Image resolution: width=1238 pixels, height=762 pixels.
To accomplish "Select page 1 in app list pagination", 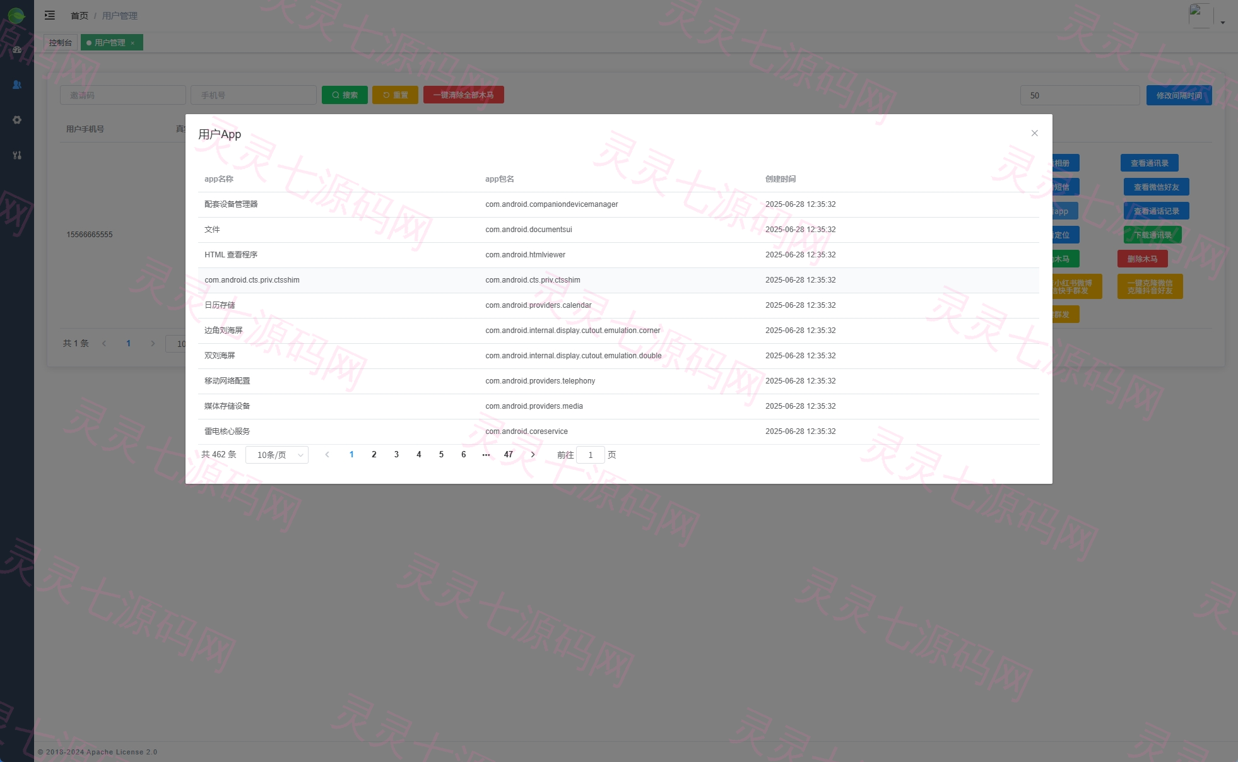I will (351, 455).
